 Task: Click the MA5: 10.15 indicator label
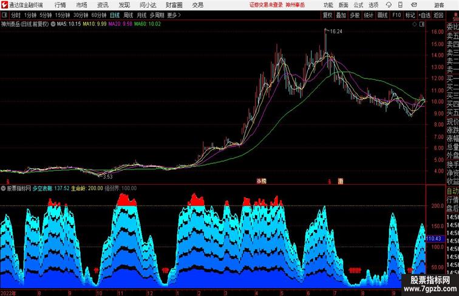(69, 24)
